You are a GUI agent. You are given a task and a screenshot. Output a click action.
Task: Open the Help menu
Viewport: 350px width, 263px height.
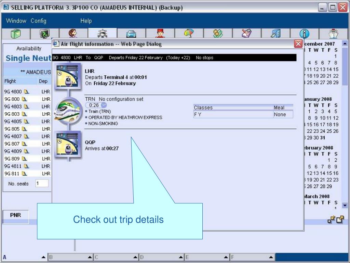point(86,21)
